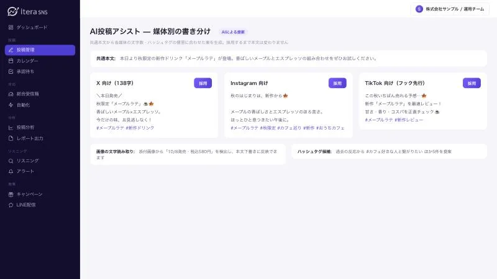Navigate to 自動化 section
497x279 pixels.
pyautogui.click(x=40, y=105)
